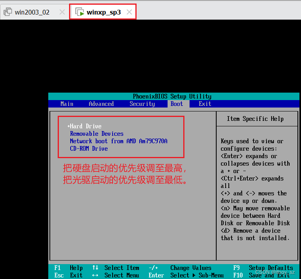Click '<d> Remove a device' help line

coord(250,230)
